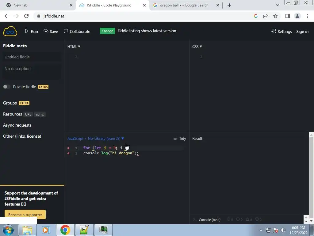
Task: Open File Explorer from taskbar
Action: click(x=27, y=230)
